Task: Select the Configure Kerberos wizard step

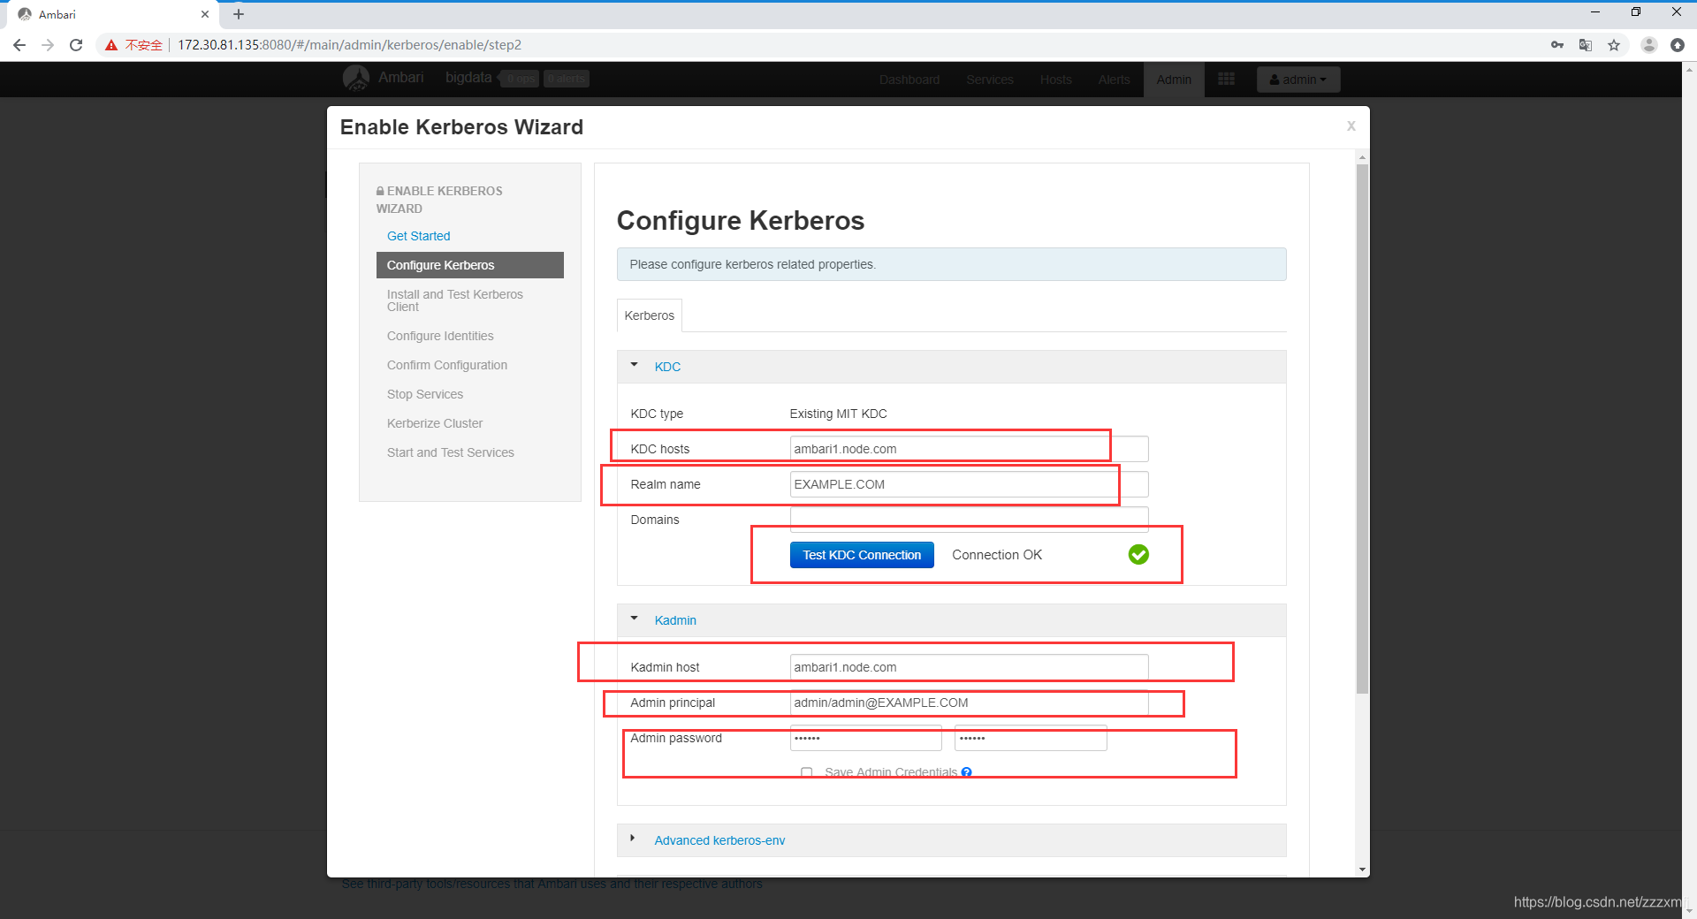Action: click(x=469, y=265)
